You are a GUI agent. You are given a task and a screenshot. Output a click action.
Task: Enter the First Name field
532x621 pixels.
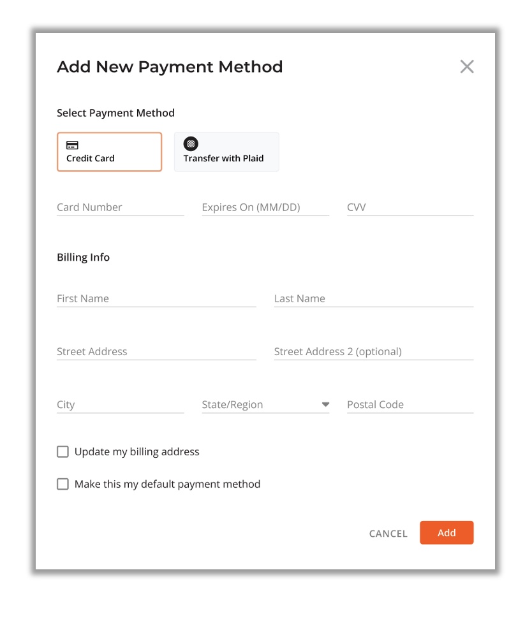pyautogui.click(x=156, y=298)
